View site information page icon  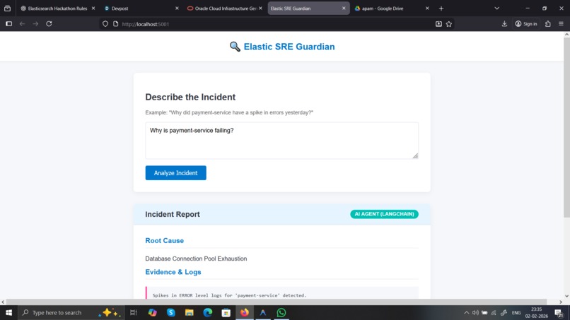[115, 24]
